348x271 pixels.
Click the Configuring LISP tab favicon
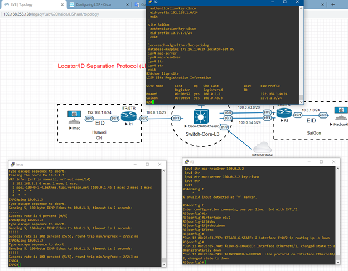pos(72,4)
